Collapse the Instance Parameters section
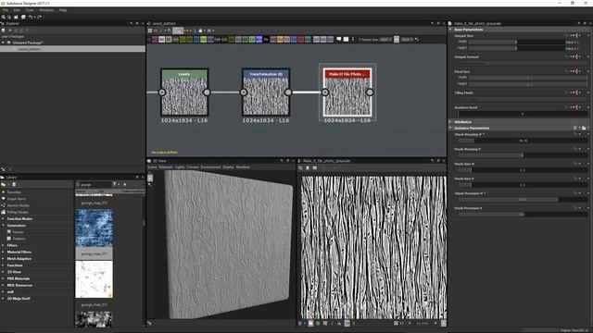Viewport: 593px width, 333px height. (x=450, y=128)
